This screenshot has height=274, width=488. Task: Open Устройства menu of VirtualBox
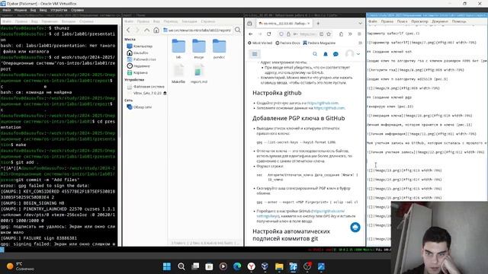tap(59, 10)
